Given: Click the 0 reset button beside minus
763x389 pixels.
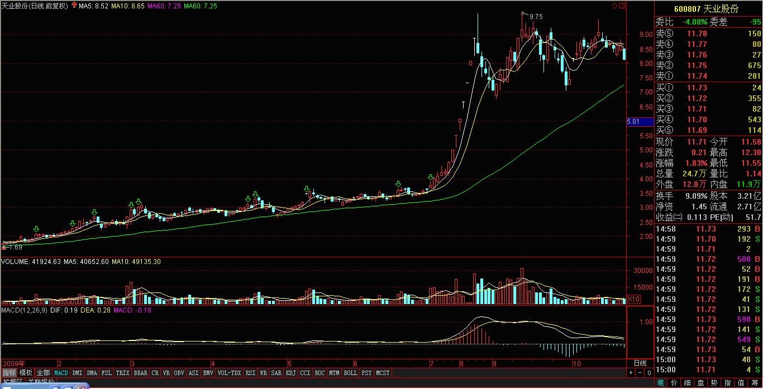Looking at the screenshot, I should [649, 372].
